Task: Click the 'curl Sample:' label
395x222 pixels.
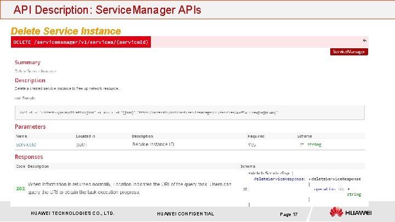Action: coord(25,98)
